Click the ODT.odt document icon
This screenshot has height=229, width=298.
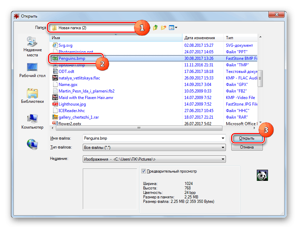(55, 71)
